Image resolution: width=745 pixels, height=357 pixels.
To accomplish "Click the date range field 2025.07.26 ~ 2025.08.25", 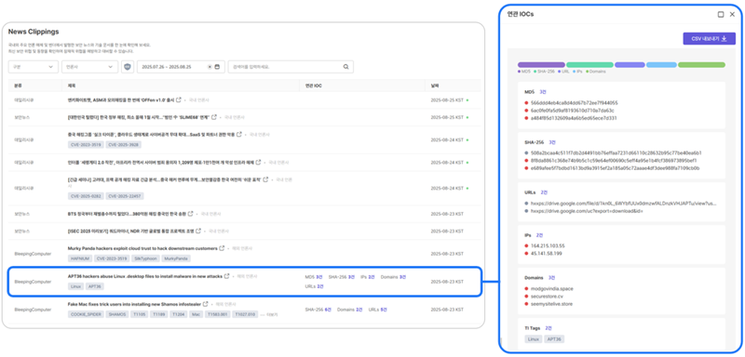I will (181, 67).
